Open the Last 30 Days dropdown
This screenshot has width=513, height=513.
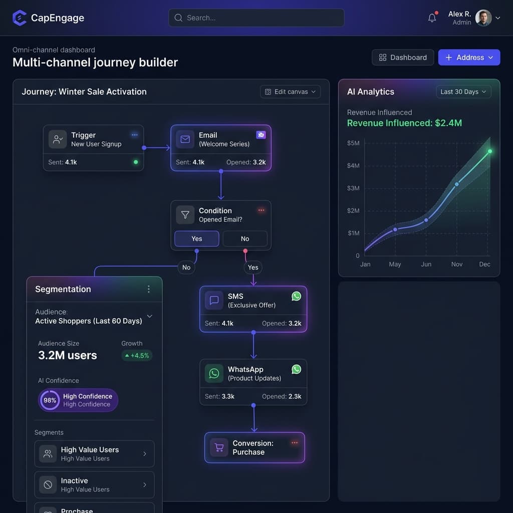tap(463, 92)
